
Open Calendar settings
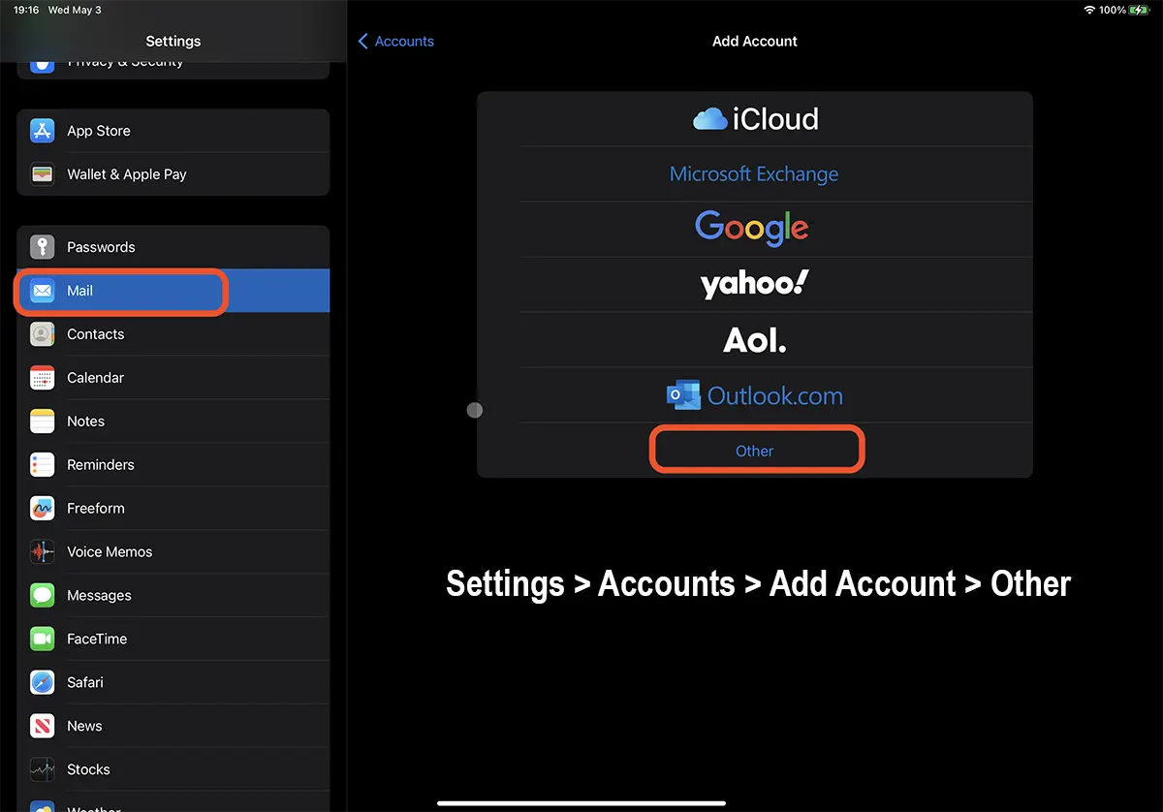pyautogui.click(x=173, y=378)
